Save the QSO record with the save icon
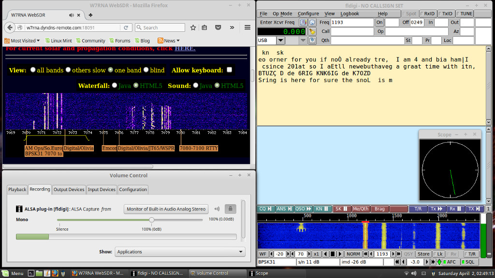Screen dimensions: 495x278 312,41
